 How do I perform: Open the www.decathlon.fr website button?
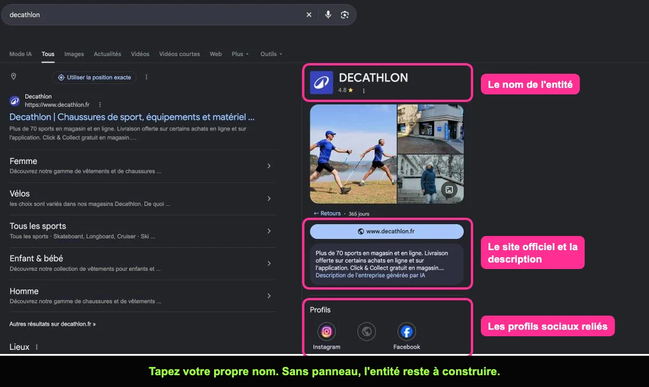386,231
